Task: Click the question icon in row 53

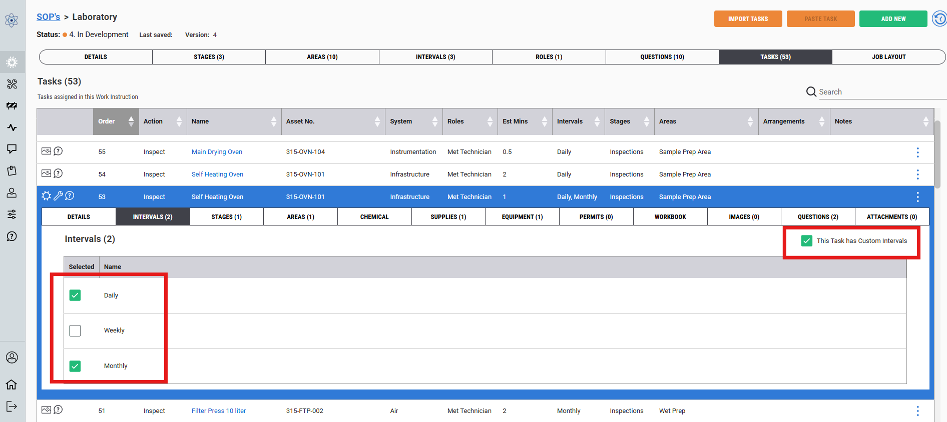Action: coord(70,195)
